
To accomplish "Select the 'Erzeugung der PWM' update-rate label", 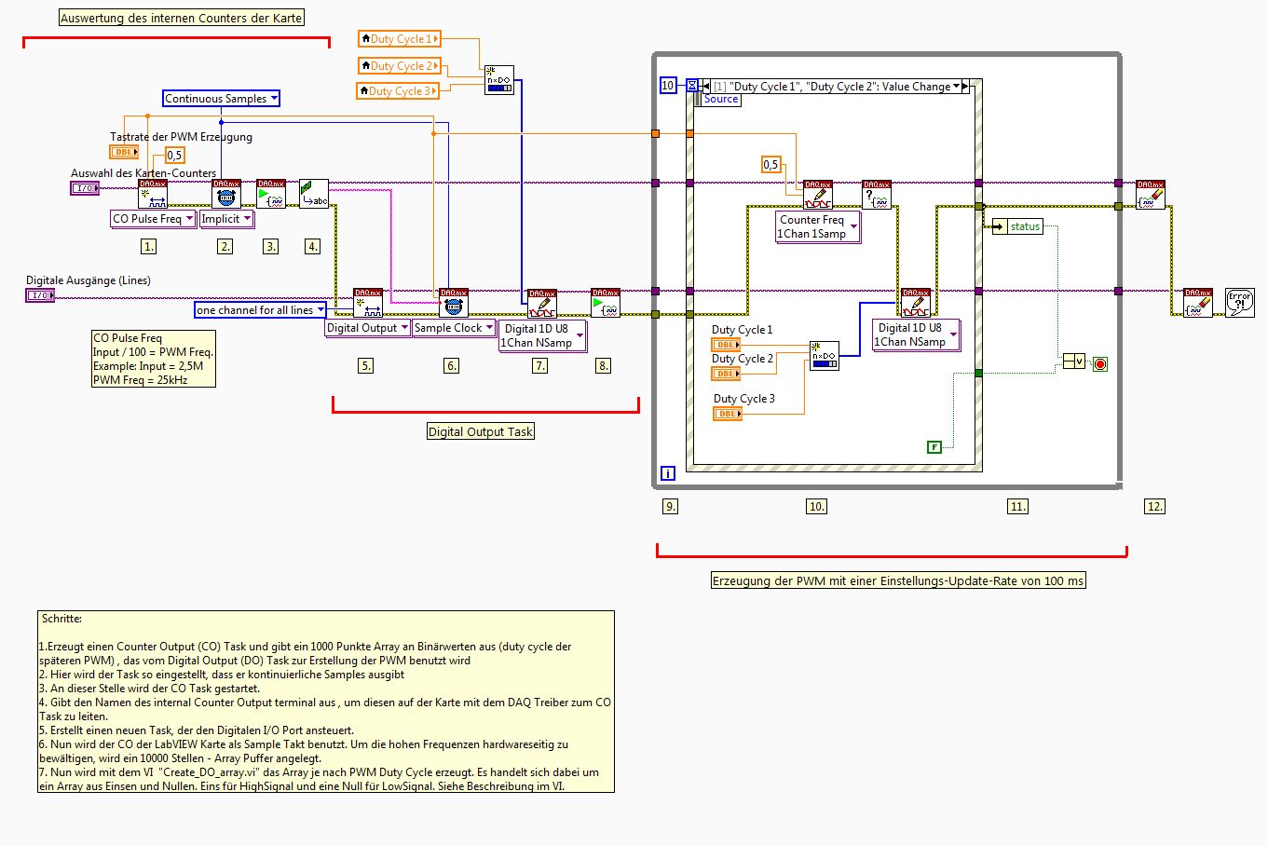I will pyautogui.click(x=898, y=580).
